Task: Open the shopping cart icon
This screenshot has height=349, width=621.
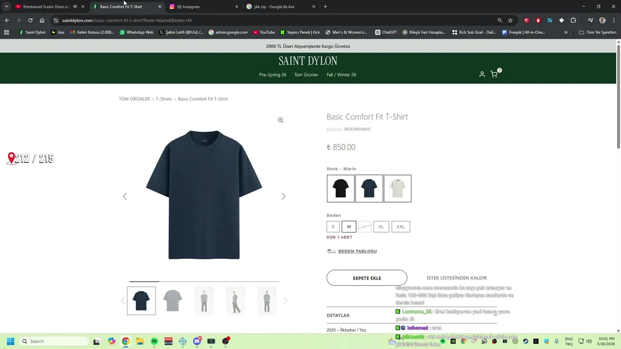Action: (x=494, y=74)
